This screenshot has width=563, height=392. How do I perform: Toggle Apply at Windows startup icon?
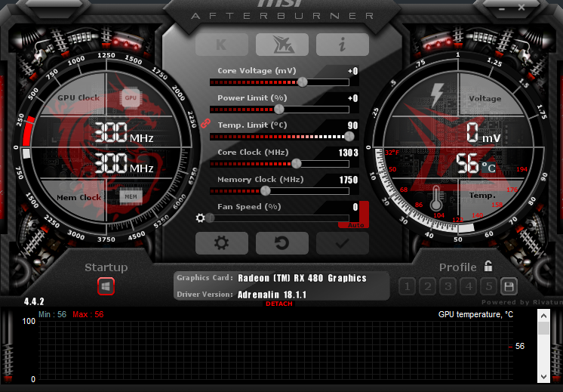point(106,286)
